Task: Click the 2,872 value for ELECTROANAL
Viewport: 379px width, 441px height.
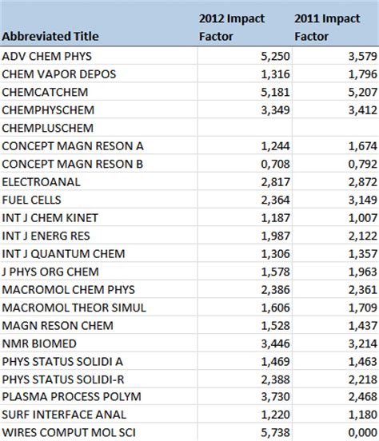Action: pyautogui.click(x=363, y=182)
